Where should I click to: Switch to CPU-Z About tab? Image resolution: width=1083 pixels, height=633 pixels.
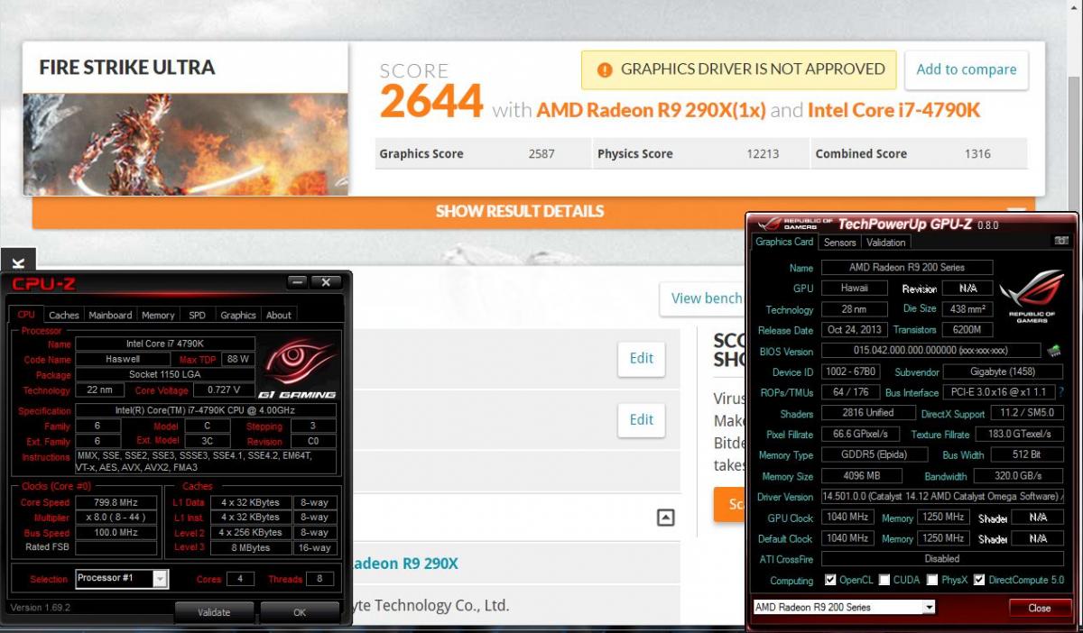[279, 315]
